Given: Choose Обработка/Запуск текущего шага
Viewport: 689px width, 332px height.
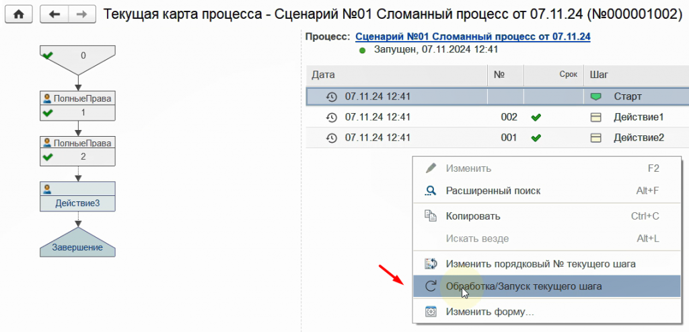Looking at the screenshot, I should click(x=546, y=286).
